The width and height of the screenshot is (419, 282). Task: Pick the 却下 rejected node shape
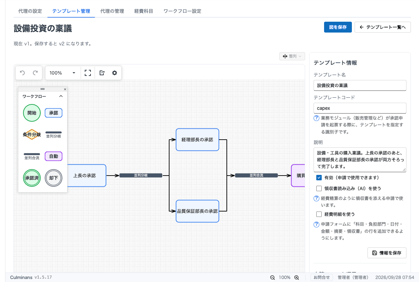[54, 178]
